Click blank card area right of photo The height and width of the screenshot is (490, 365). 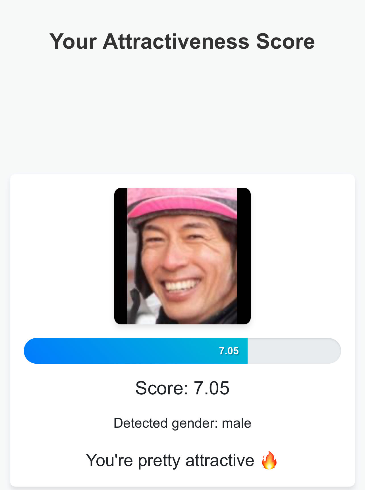point(303,256)
